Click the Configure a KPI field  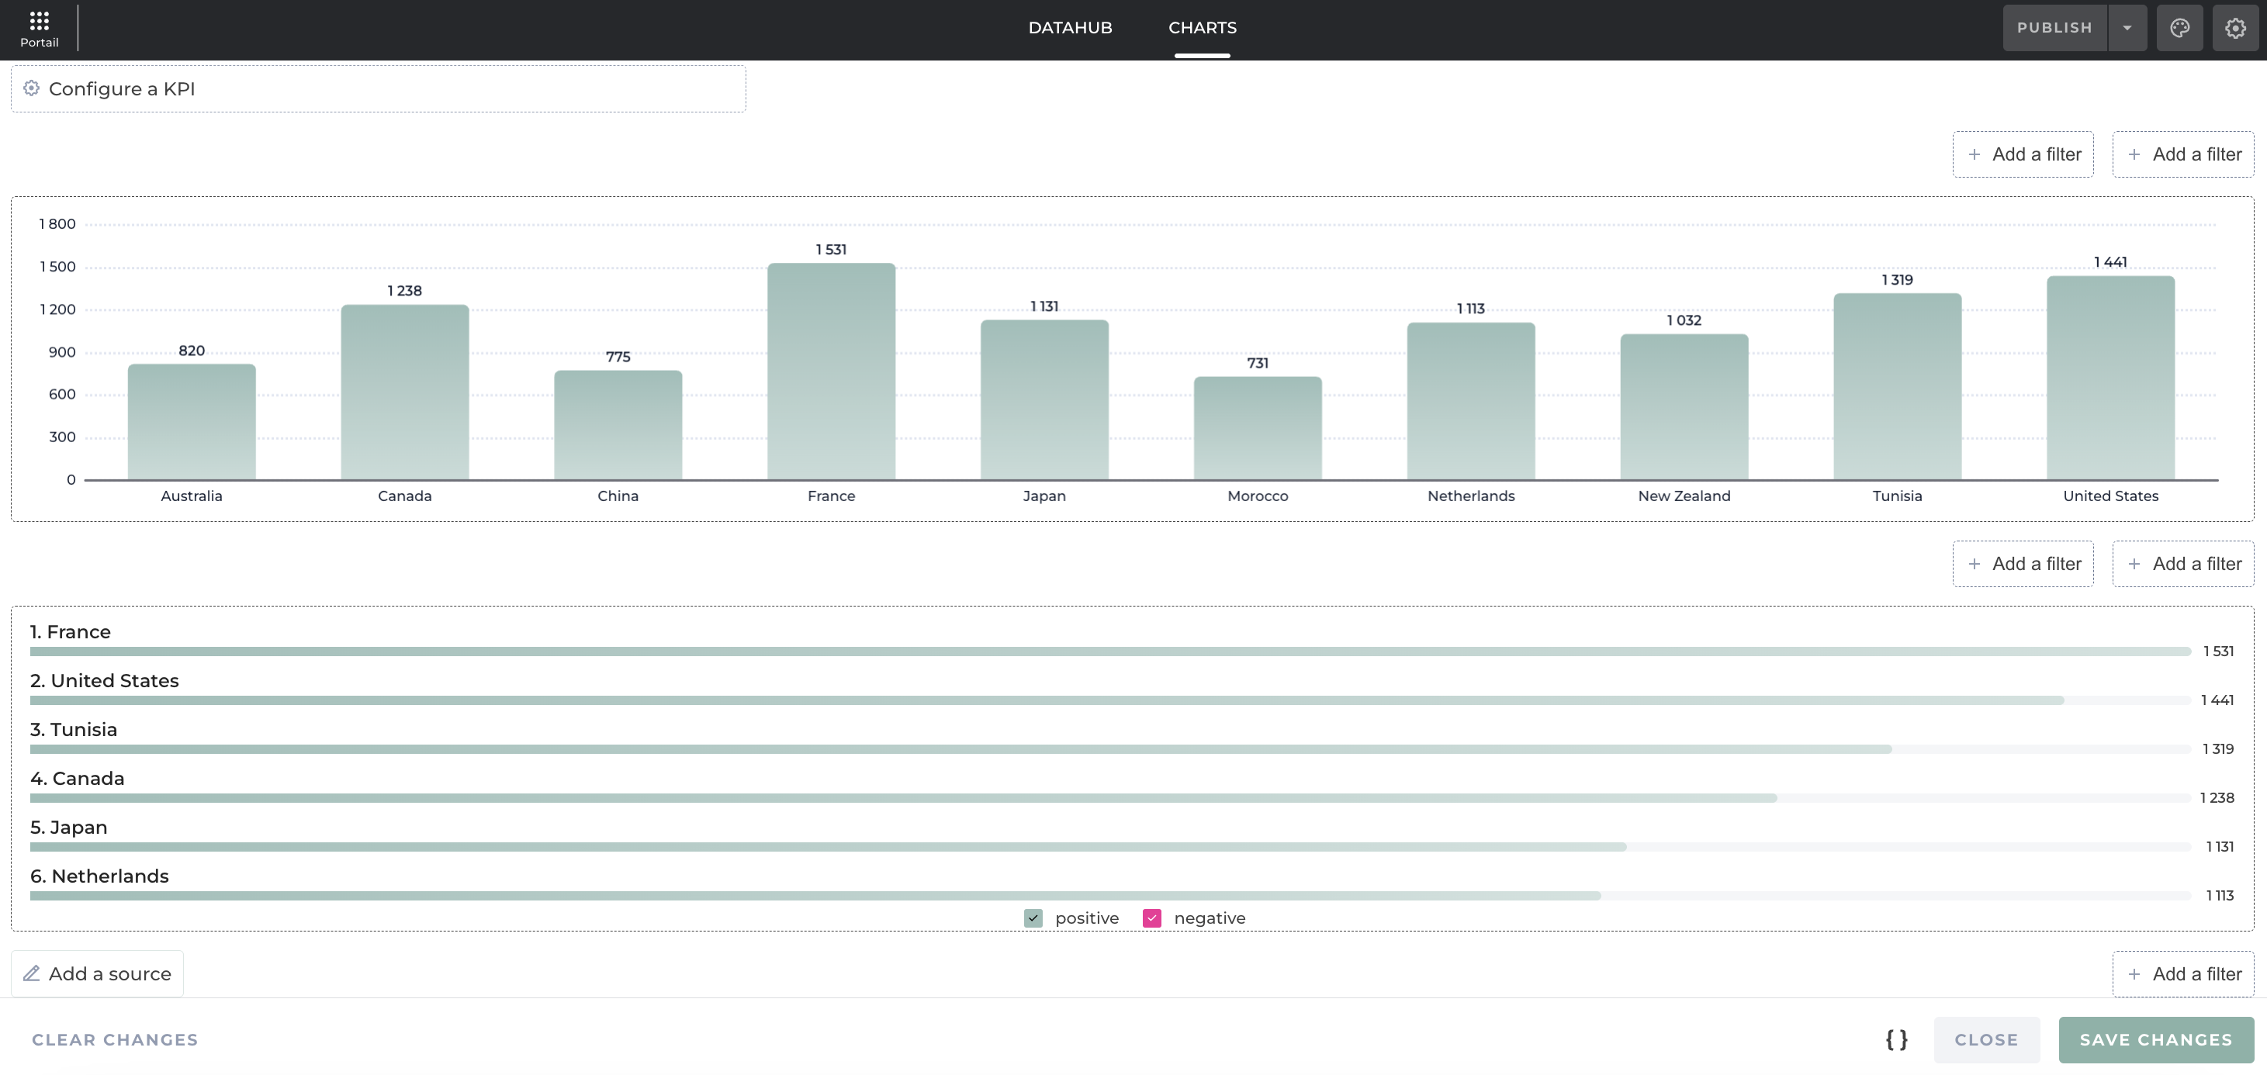coord(379,89)
